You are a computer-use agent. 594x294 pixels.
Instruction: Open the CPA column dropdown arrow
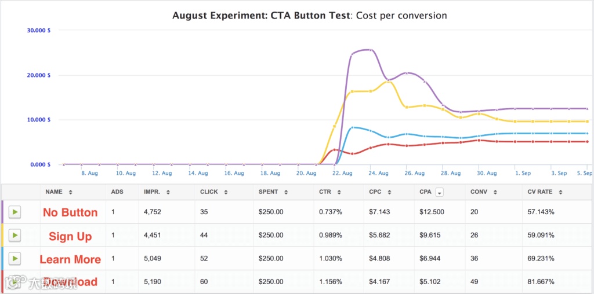click(x=439, y=192)
